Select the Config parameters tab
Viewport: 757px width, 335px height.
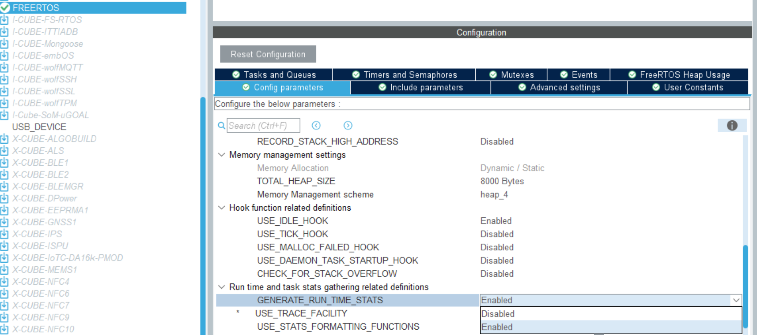283,87
